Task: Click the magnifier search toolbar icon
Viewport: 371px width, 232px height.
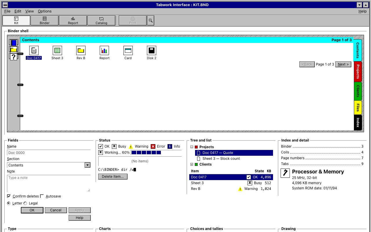Action: [x=150, y=21]
